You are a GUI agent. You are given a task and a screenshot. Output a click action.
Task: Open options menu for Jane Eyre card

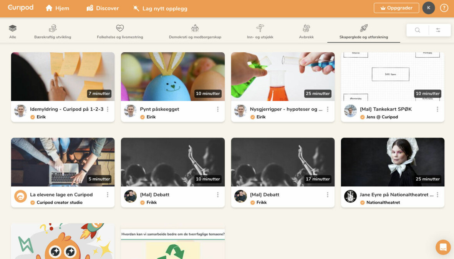pyautogui.click(x=437, y=195)
